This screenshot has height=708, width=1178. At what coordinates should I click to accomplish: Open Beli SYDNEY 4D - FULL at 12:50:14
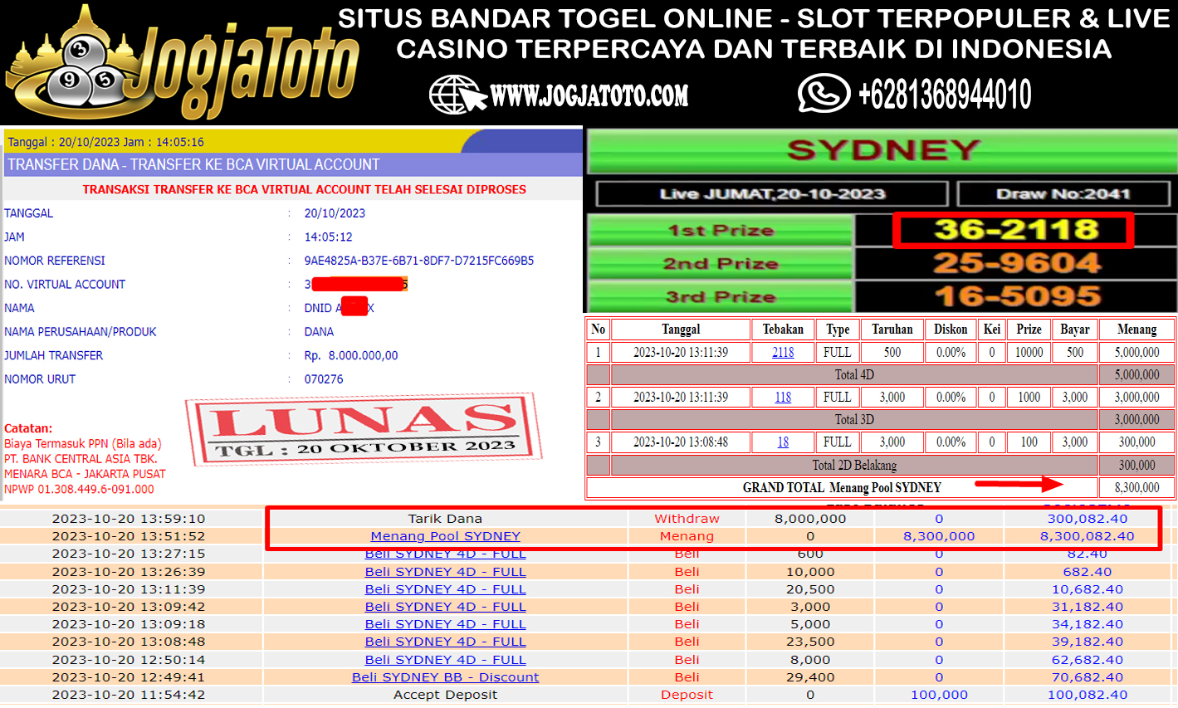pyautogui.click(x=446, y=660)
